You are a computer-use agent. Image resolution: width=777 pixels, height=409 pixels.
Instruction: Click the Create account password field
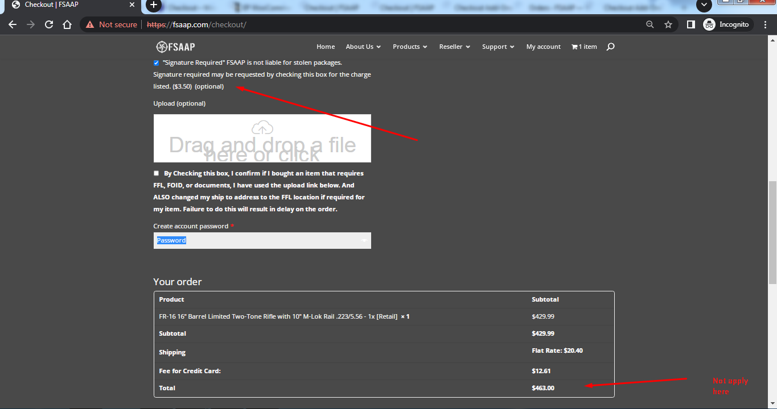[x=262, y=240]
